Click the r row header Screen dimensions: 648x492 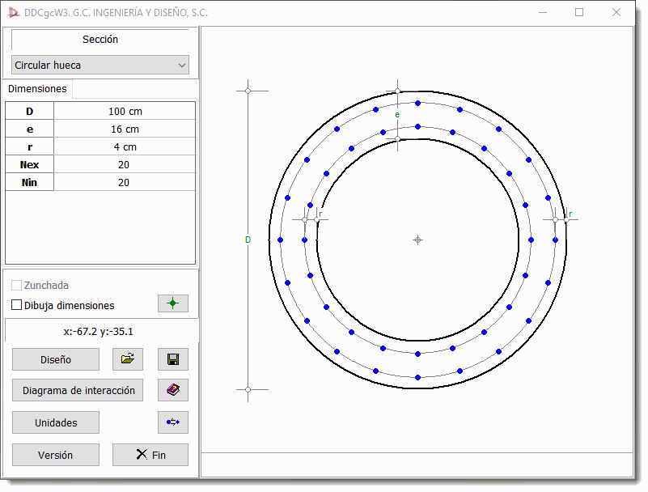click(29, 146)
